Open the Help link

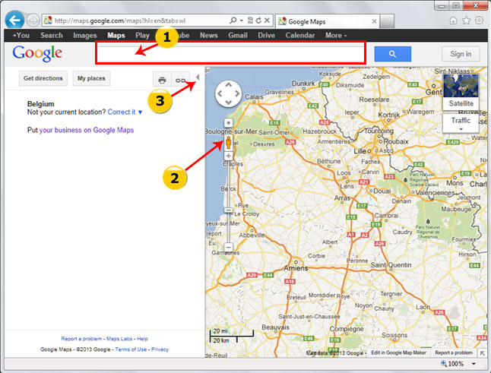click(142, 339)
